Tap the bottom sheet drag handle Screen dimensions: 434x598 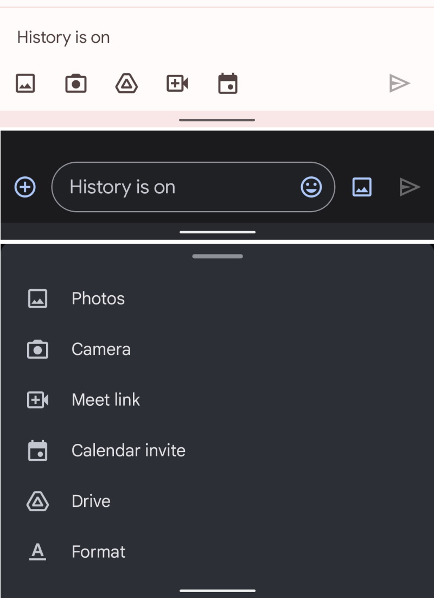click(218, 256)
